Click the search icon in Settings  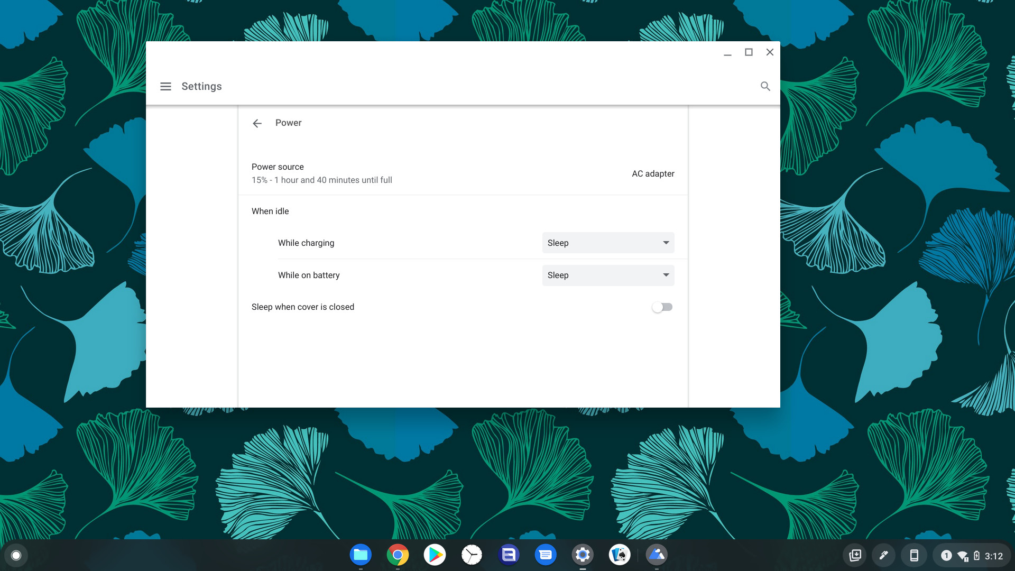pos(765,86)
